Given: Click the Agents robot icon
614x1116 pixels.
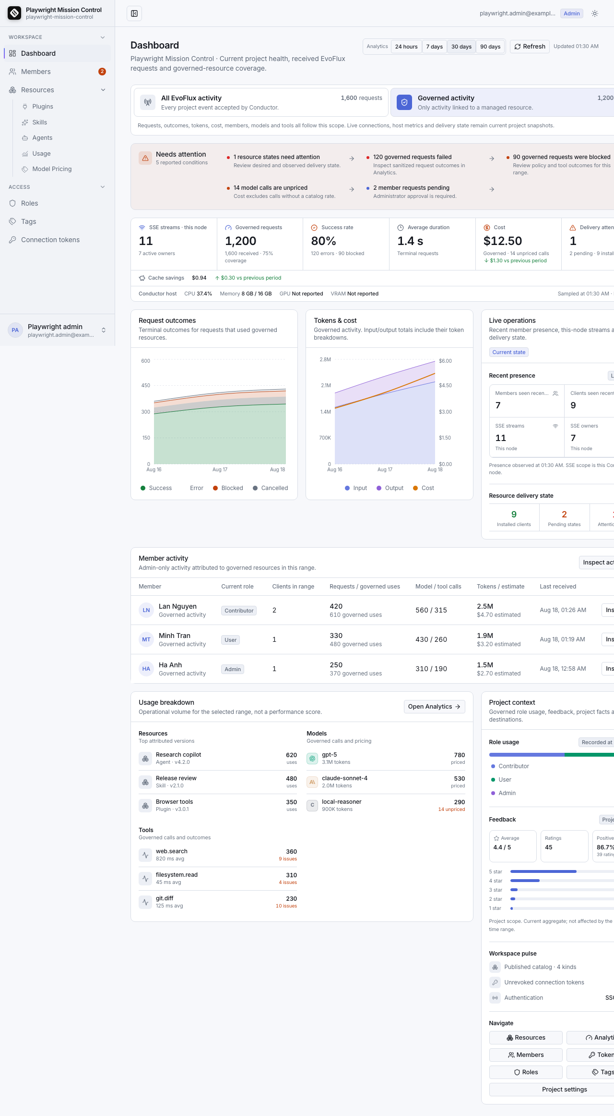Looking at the screenshot, I should (x=25, y=138).
